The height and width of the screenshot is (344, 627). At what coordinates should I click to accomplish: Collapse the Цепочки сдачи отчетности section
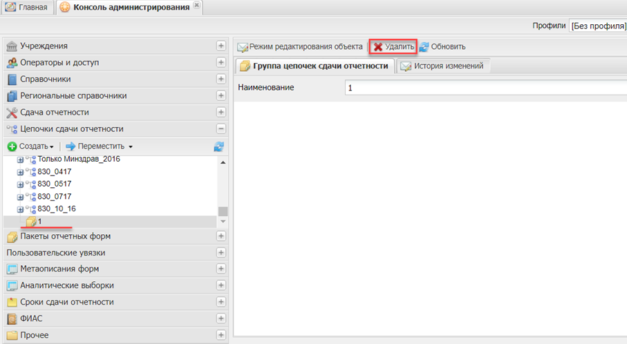pyautogui.click(x=221, y=129)
